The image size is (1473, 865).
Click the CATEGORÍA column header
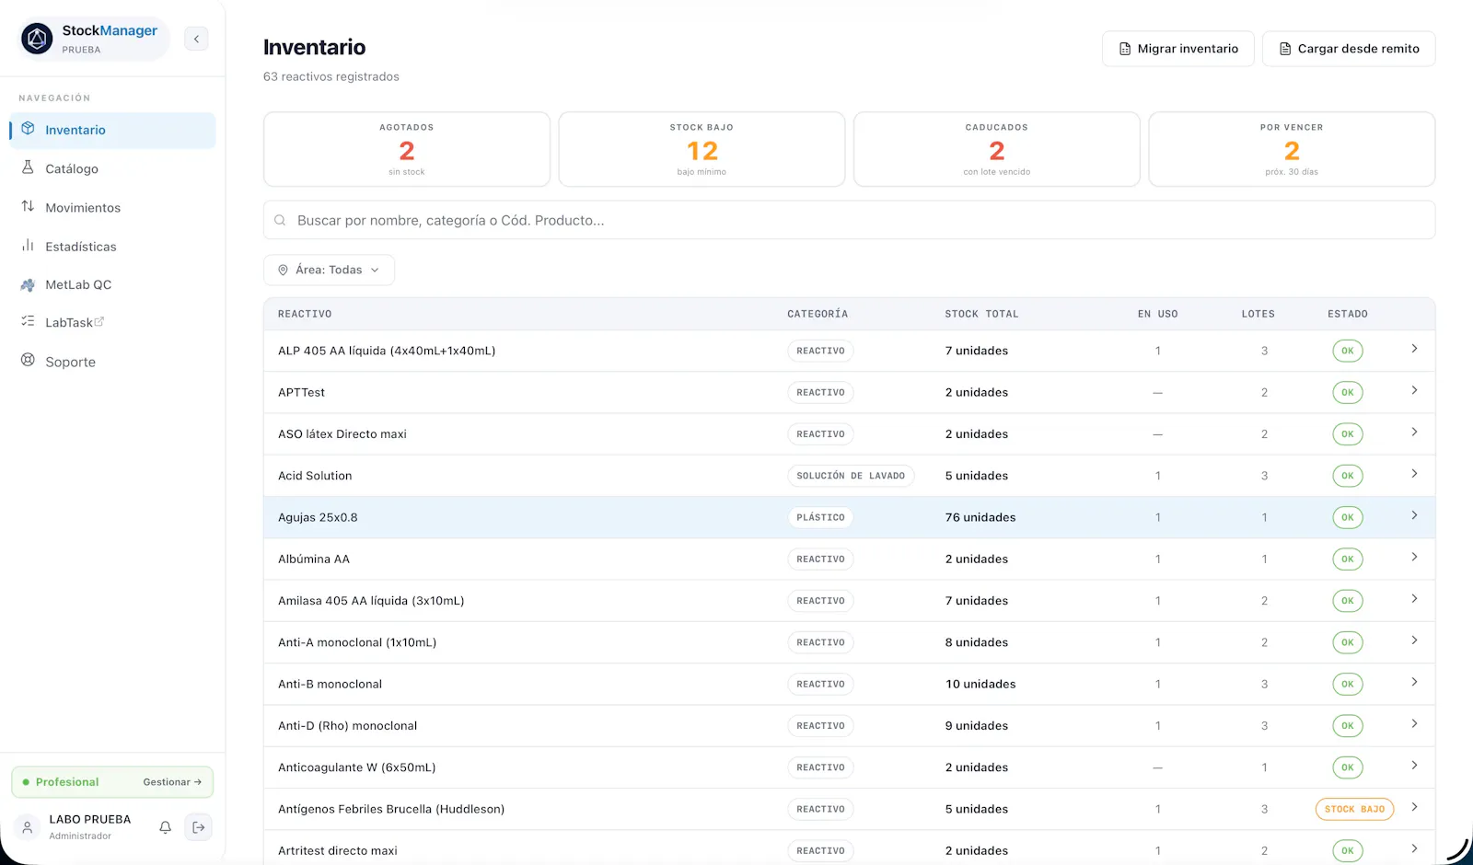point(818,314)
